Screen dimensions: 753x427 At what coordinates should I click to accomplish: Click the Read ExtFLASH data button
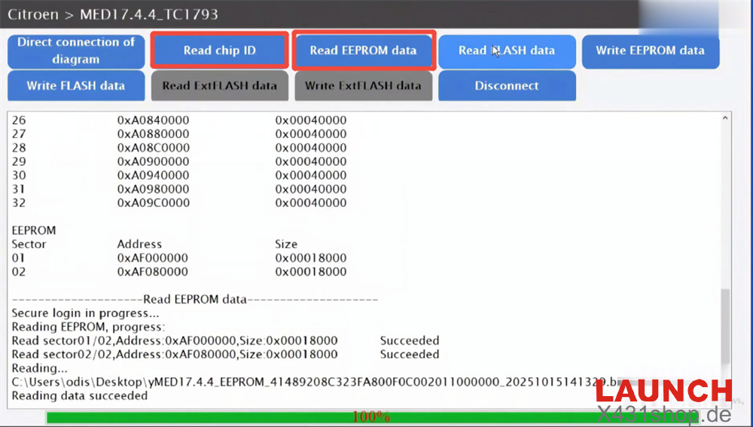(219, 86)
